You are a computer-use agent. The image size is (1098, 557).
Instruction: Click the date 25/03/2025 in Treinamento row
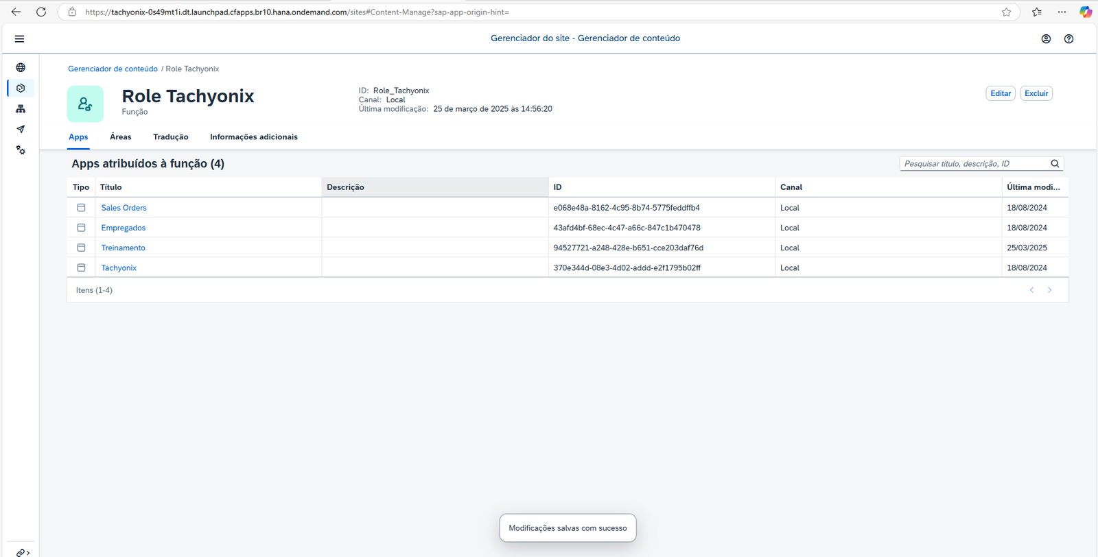(1027, 248)
